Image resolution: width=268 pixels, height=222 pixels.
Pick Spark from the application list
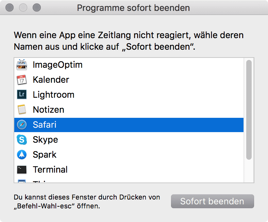(129, 155)
